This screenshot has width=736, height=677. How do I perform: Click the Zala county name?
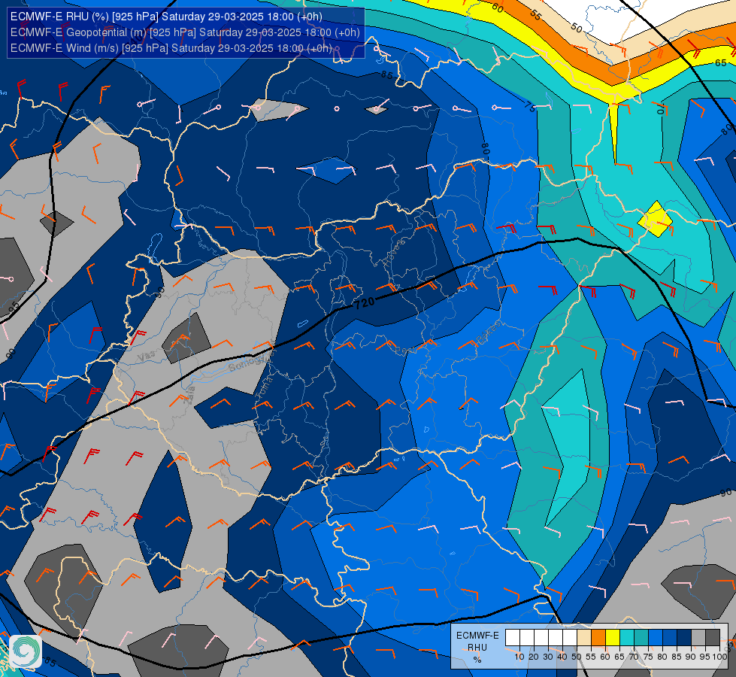[x=189, y=396]
